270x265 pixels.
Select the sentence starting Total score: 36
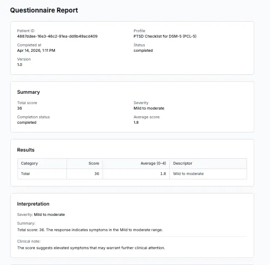coord(90,230)
